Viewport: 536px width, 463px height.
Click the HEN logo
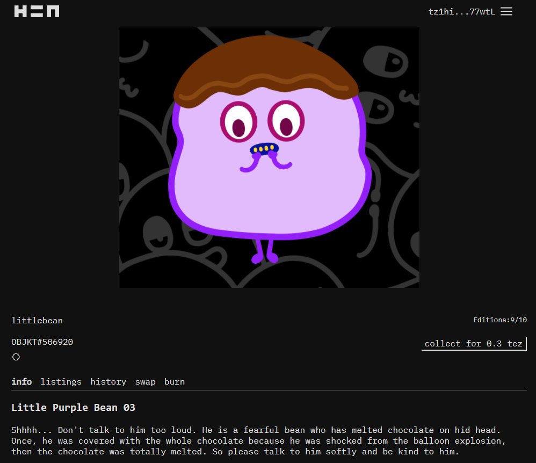37,11
